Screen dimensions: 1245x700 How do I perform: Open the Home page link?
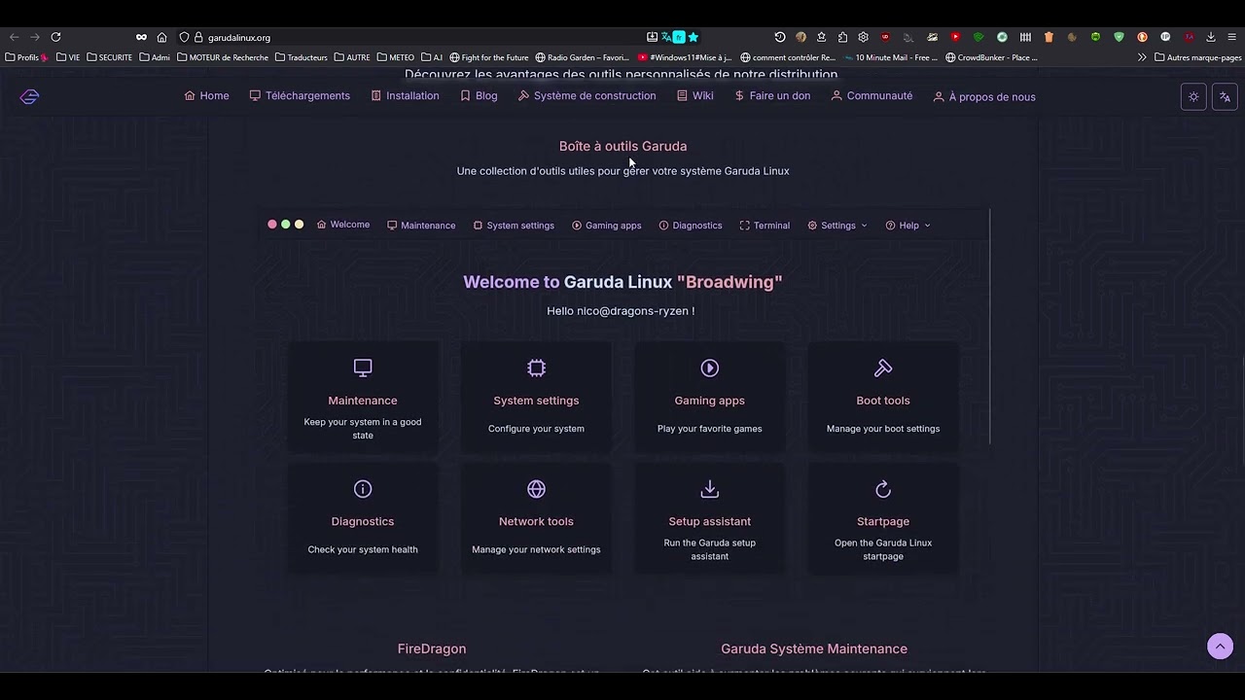(207, 96)
